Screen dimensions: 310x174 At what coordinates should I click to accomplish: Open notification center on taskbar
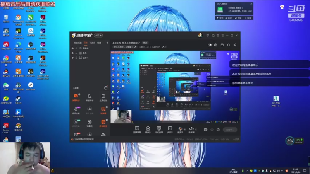[x=305, y=171]
